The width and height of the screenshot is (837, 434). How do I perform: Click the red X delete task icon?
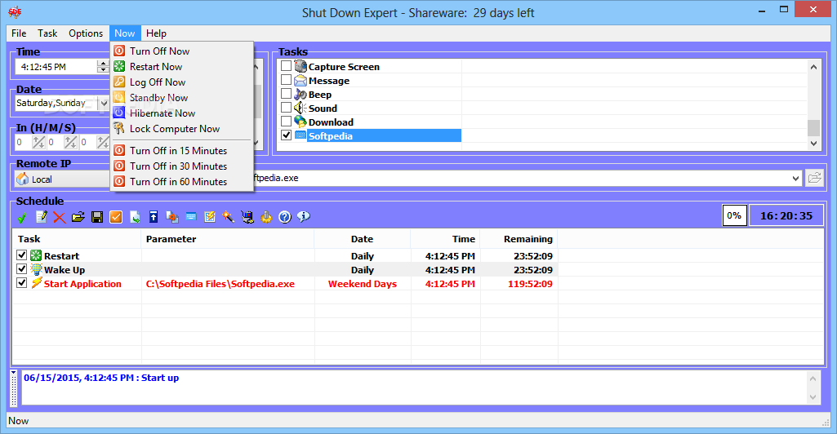pyautogui.click(x=60, y=217)
